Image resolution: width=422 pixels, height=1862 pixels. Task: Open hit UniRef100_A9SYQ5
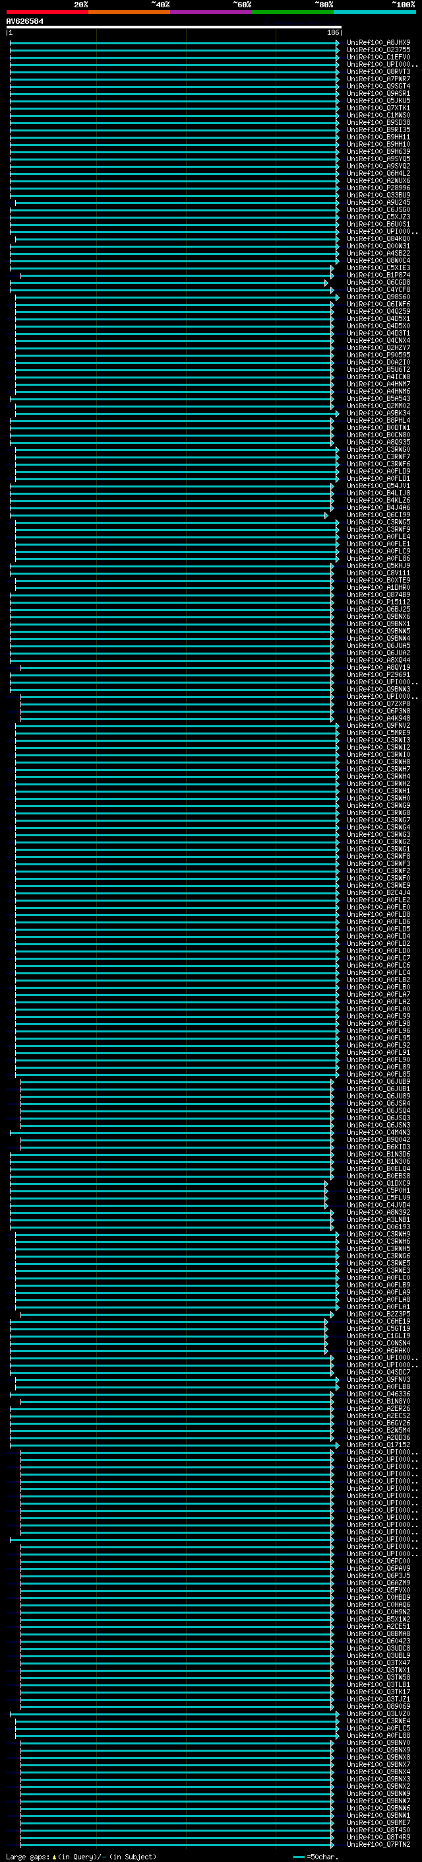point(378,159)
